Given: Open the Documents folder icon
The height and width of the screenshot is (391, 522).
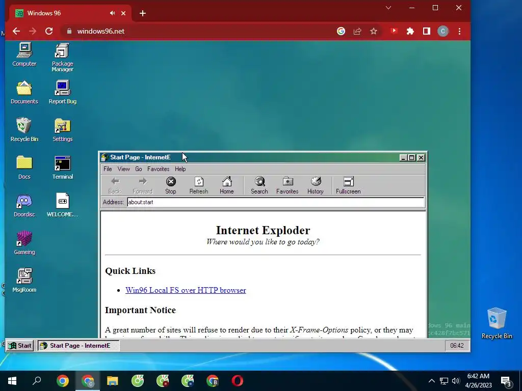Looking at the screenshot, I should (24, 92).
